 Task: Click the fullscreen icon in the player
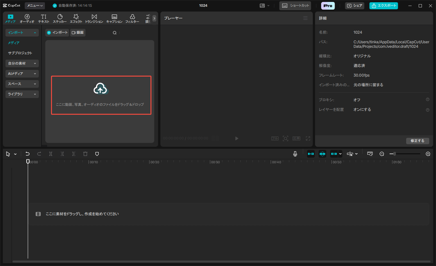point(308,138)
